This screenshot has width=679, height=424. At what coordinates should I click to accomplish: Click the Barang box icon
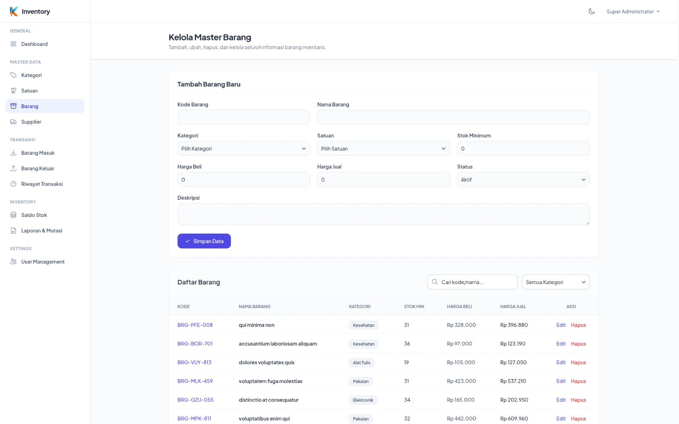pyautogui.click(x=14, y=106)
